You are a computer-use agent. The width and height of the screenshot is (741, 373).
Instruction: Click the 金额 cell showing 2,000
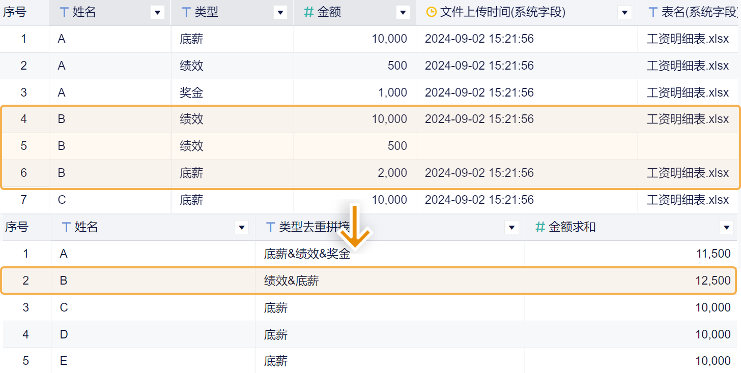[x=392, y=173]
